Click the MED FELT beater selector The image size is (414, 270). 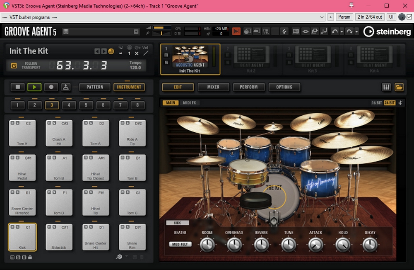point(180,244)
